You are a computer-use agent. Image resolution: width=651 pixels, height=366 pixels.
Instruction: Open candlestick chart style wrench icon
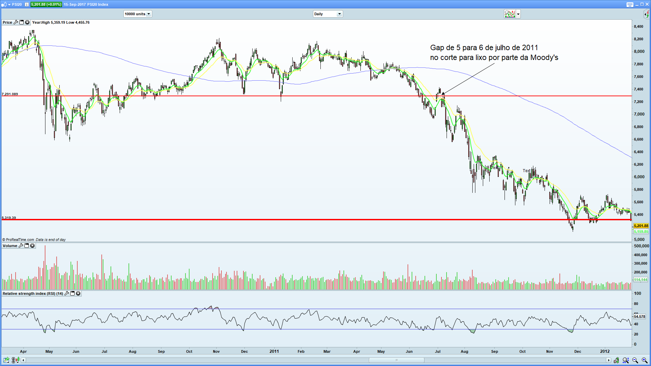(x=616, y=360)
